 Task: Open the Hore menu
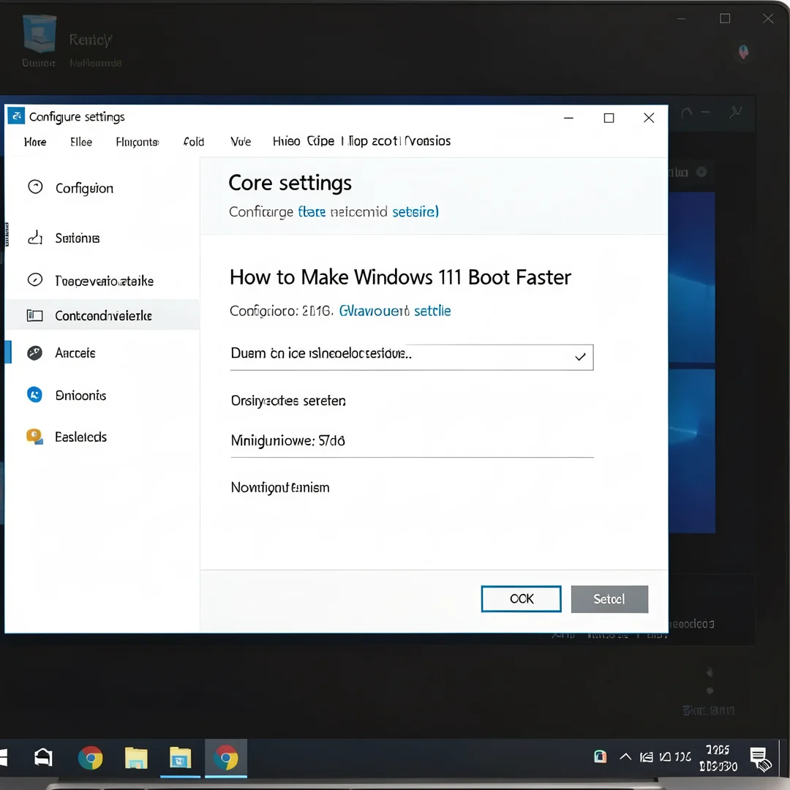point(35,142)
